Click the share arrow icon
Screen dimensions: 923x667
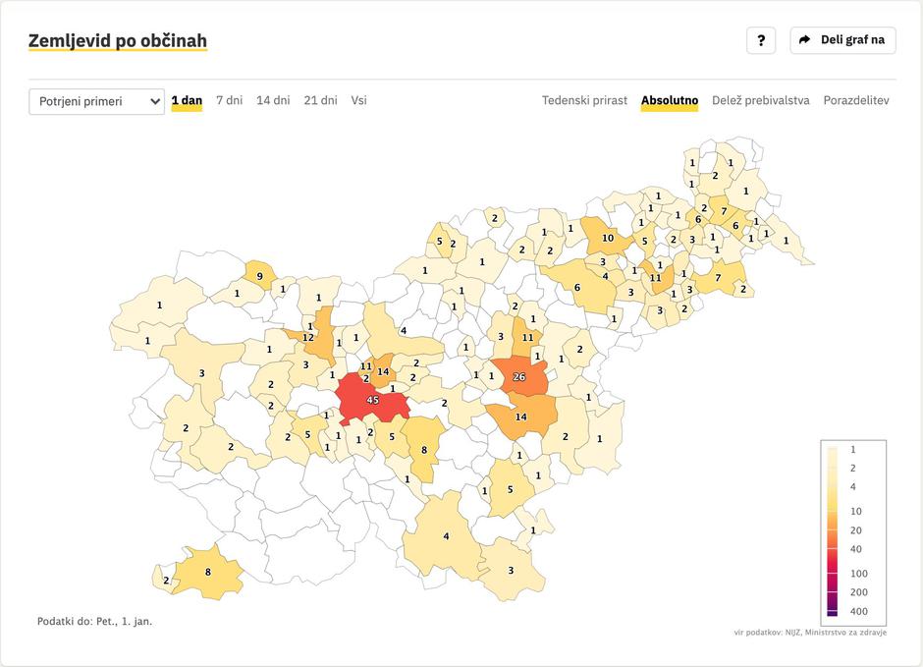point(805,40)
